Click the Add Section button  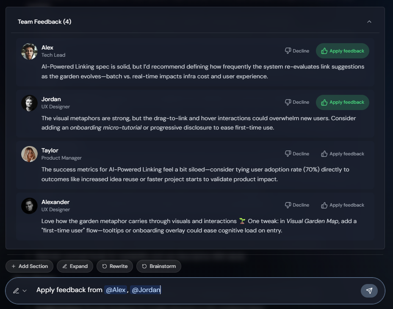point(30,266)
